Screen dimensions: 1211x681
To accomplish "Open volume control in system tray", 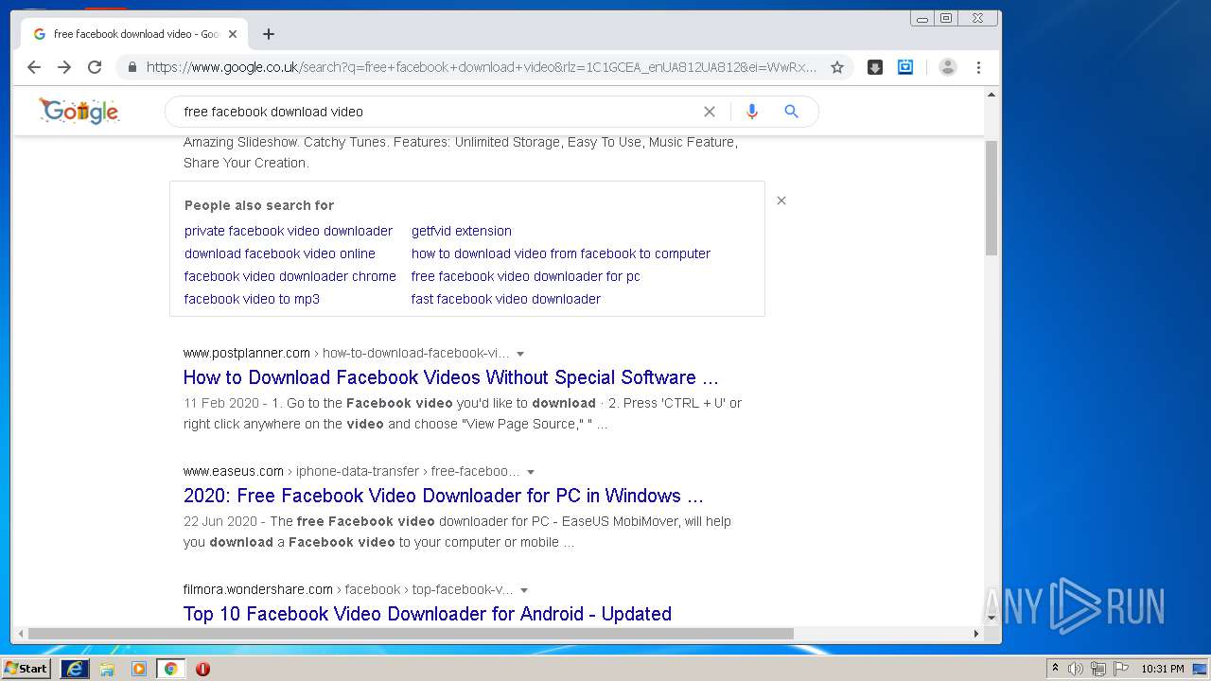I will pos(1076,669).
